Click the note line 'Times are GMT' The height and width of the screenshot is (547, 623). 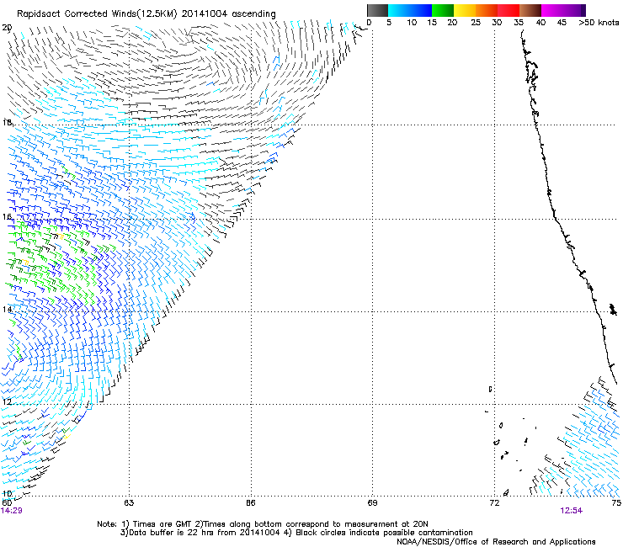click(162, 524)
